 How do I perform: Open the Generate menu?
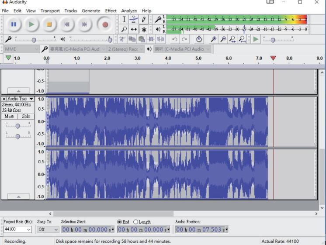tap(91, 10)
